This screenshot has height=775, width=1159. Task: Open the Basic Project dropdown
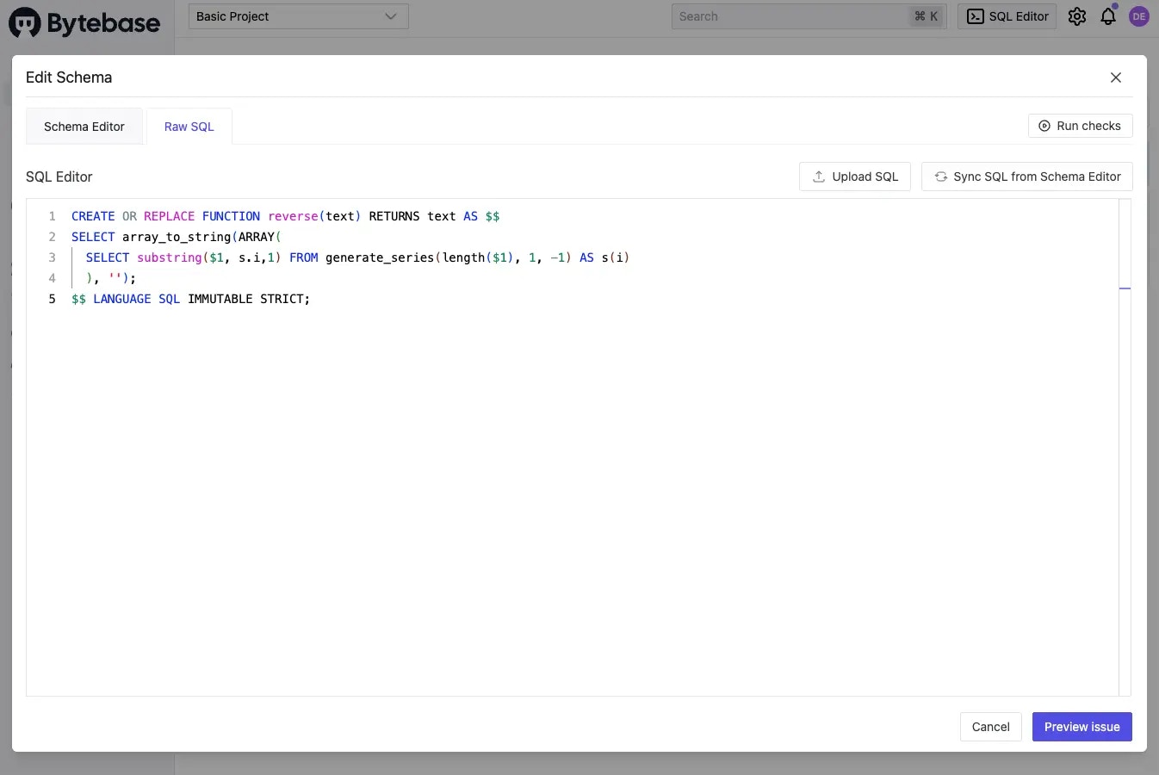tap(298, 15)
